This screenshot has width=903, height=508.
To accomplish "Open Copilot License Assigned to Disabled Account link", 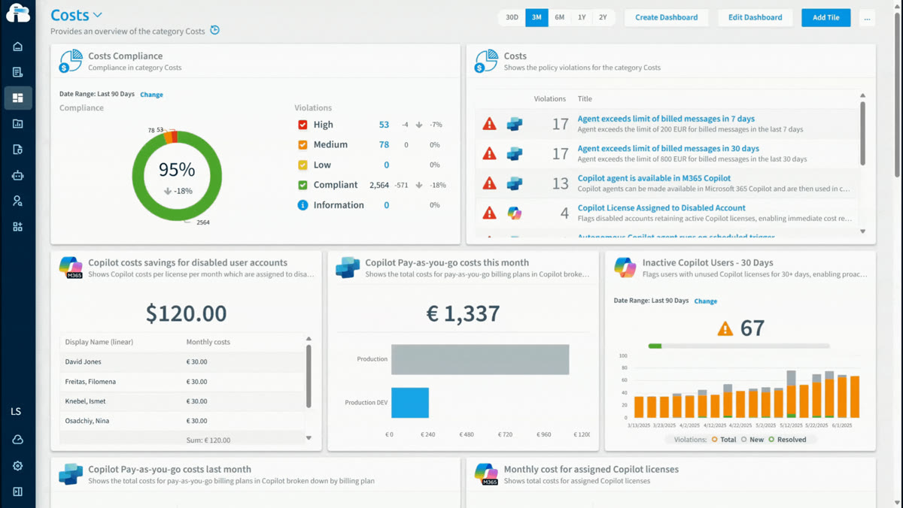I will tap(661, 208).
